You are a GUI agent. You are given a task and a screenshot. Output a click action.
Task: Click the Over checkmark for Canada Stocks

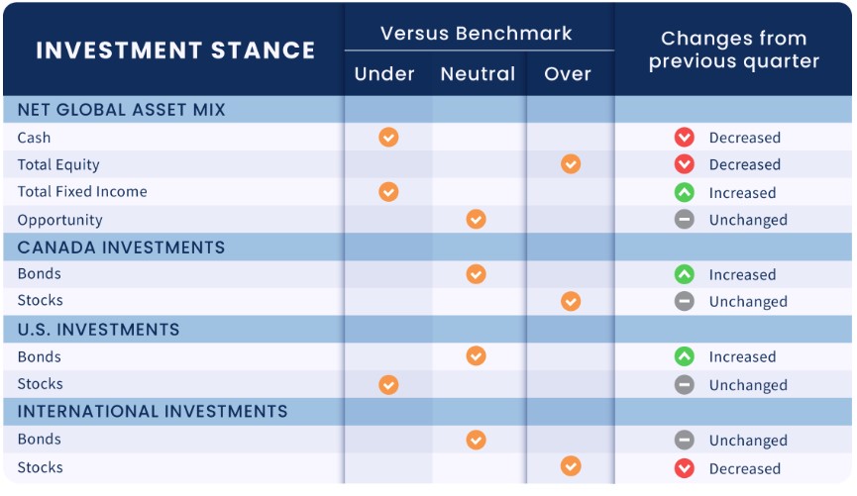[571, 301]
